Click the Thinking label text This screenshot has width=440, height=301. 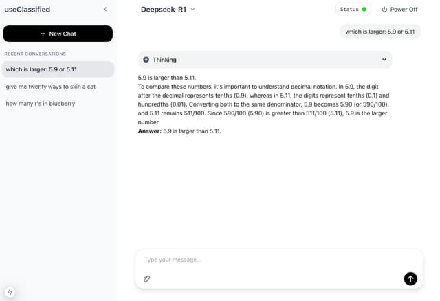pyautogui.click(x=165, y=60)
